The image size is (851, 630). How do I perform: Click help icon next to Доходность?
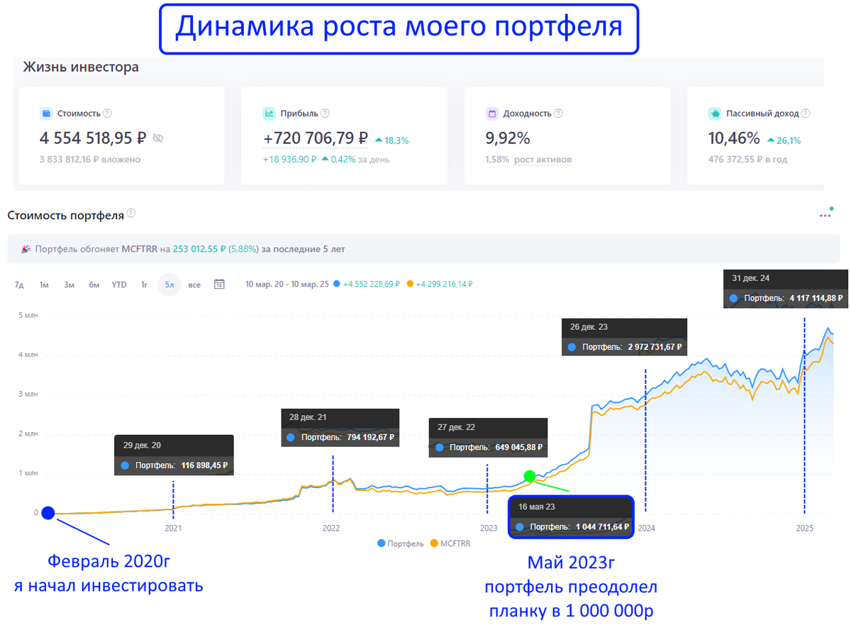click(558, 114)
